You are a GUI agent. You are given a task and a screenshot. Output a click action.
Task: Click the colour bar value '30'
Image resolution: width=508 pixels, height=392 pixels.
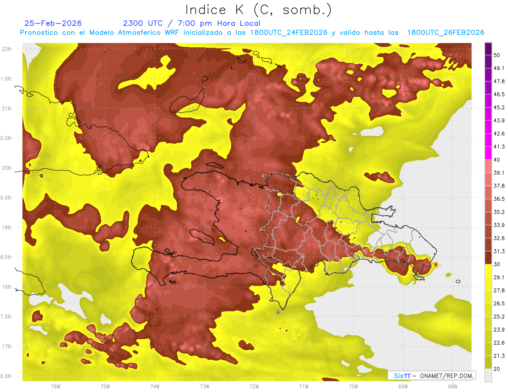497,264
